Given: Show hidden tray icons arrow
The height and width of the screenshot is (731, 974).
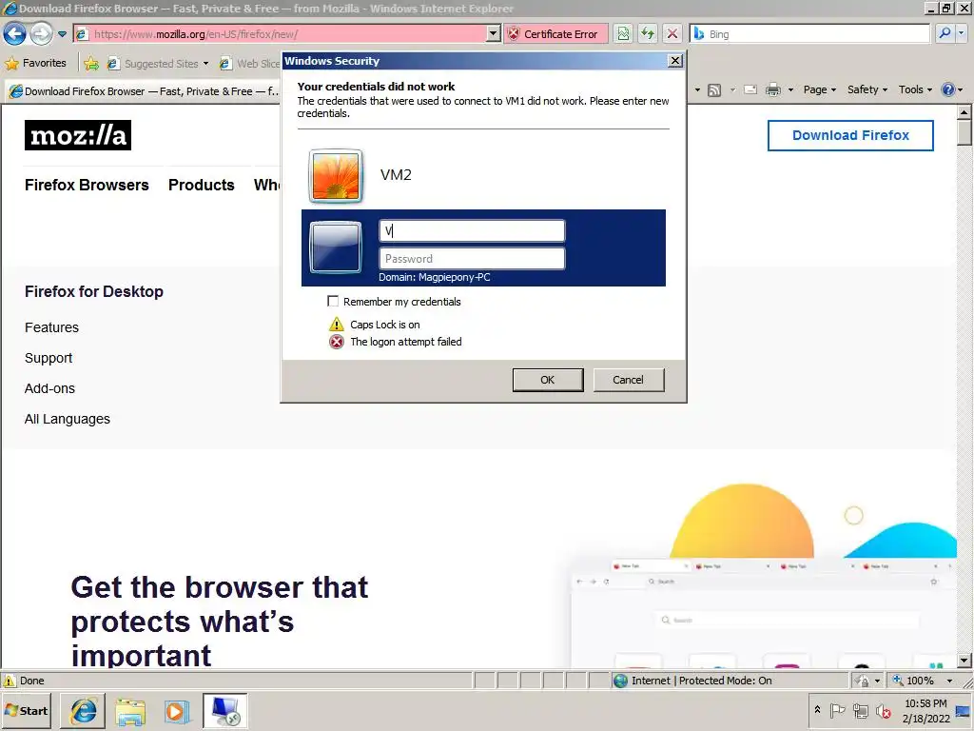Looking at the screenshot, I should (x=817, y=709).
